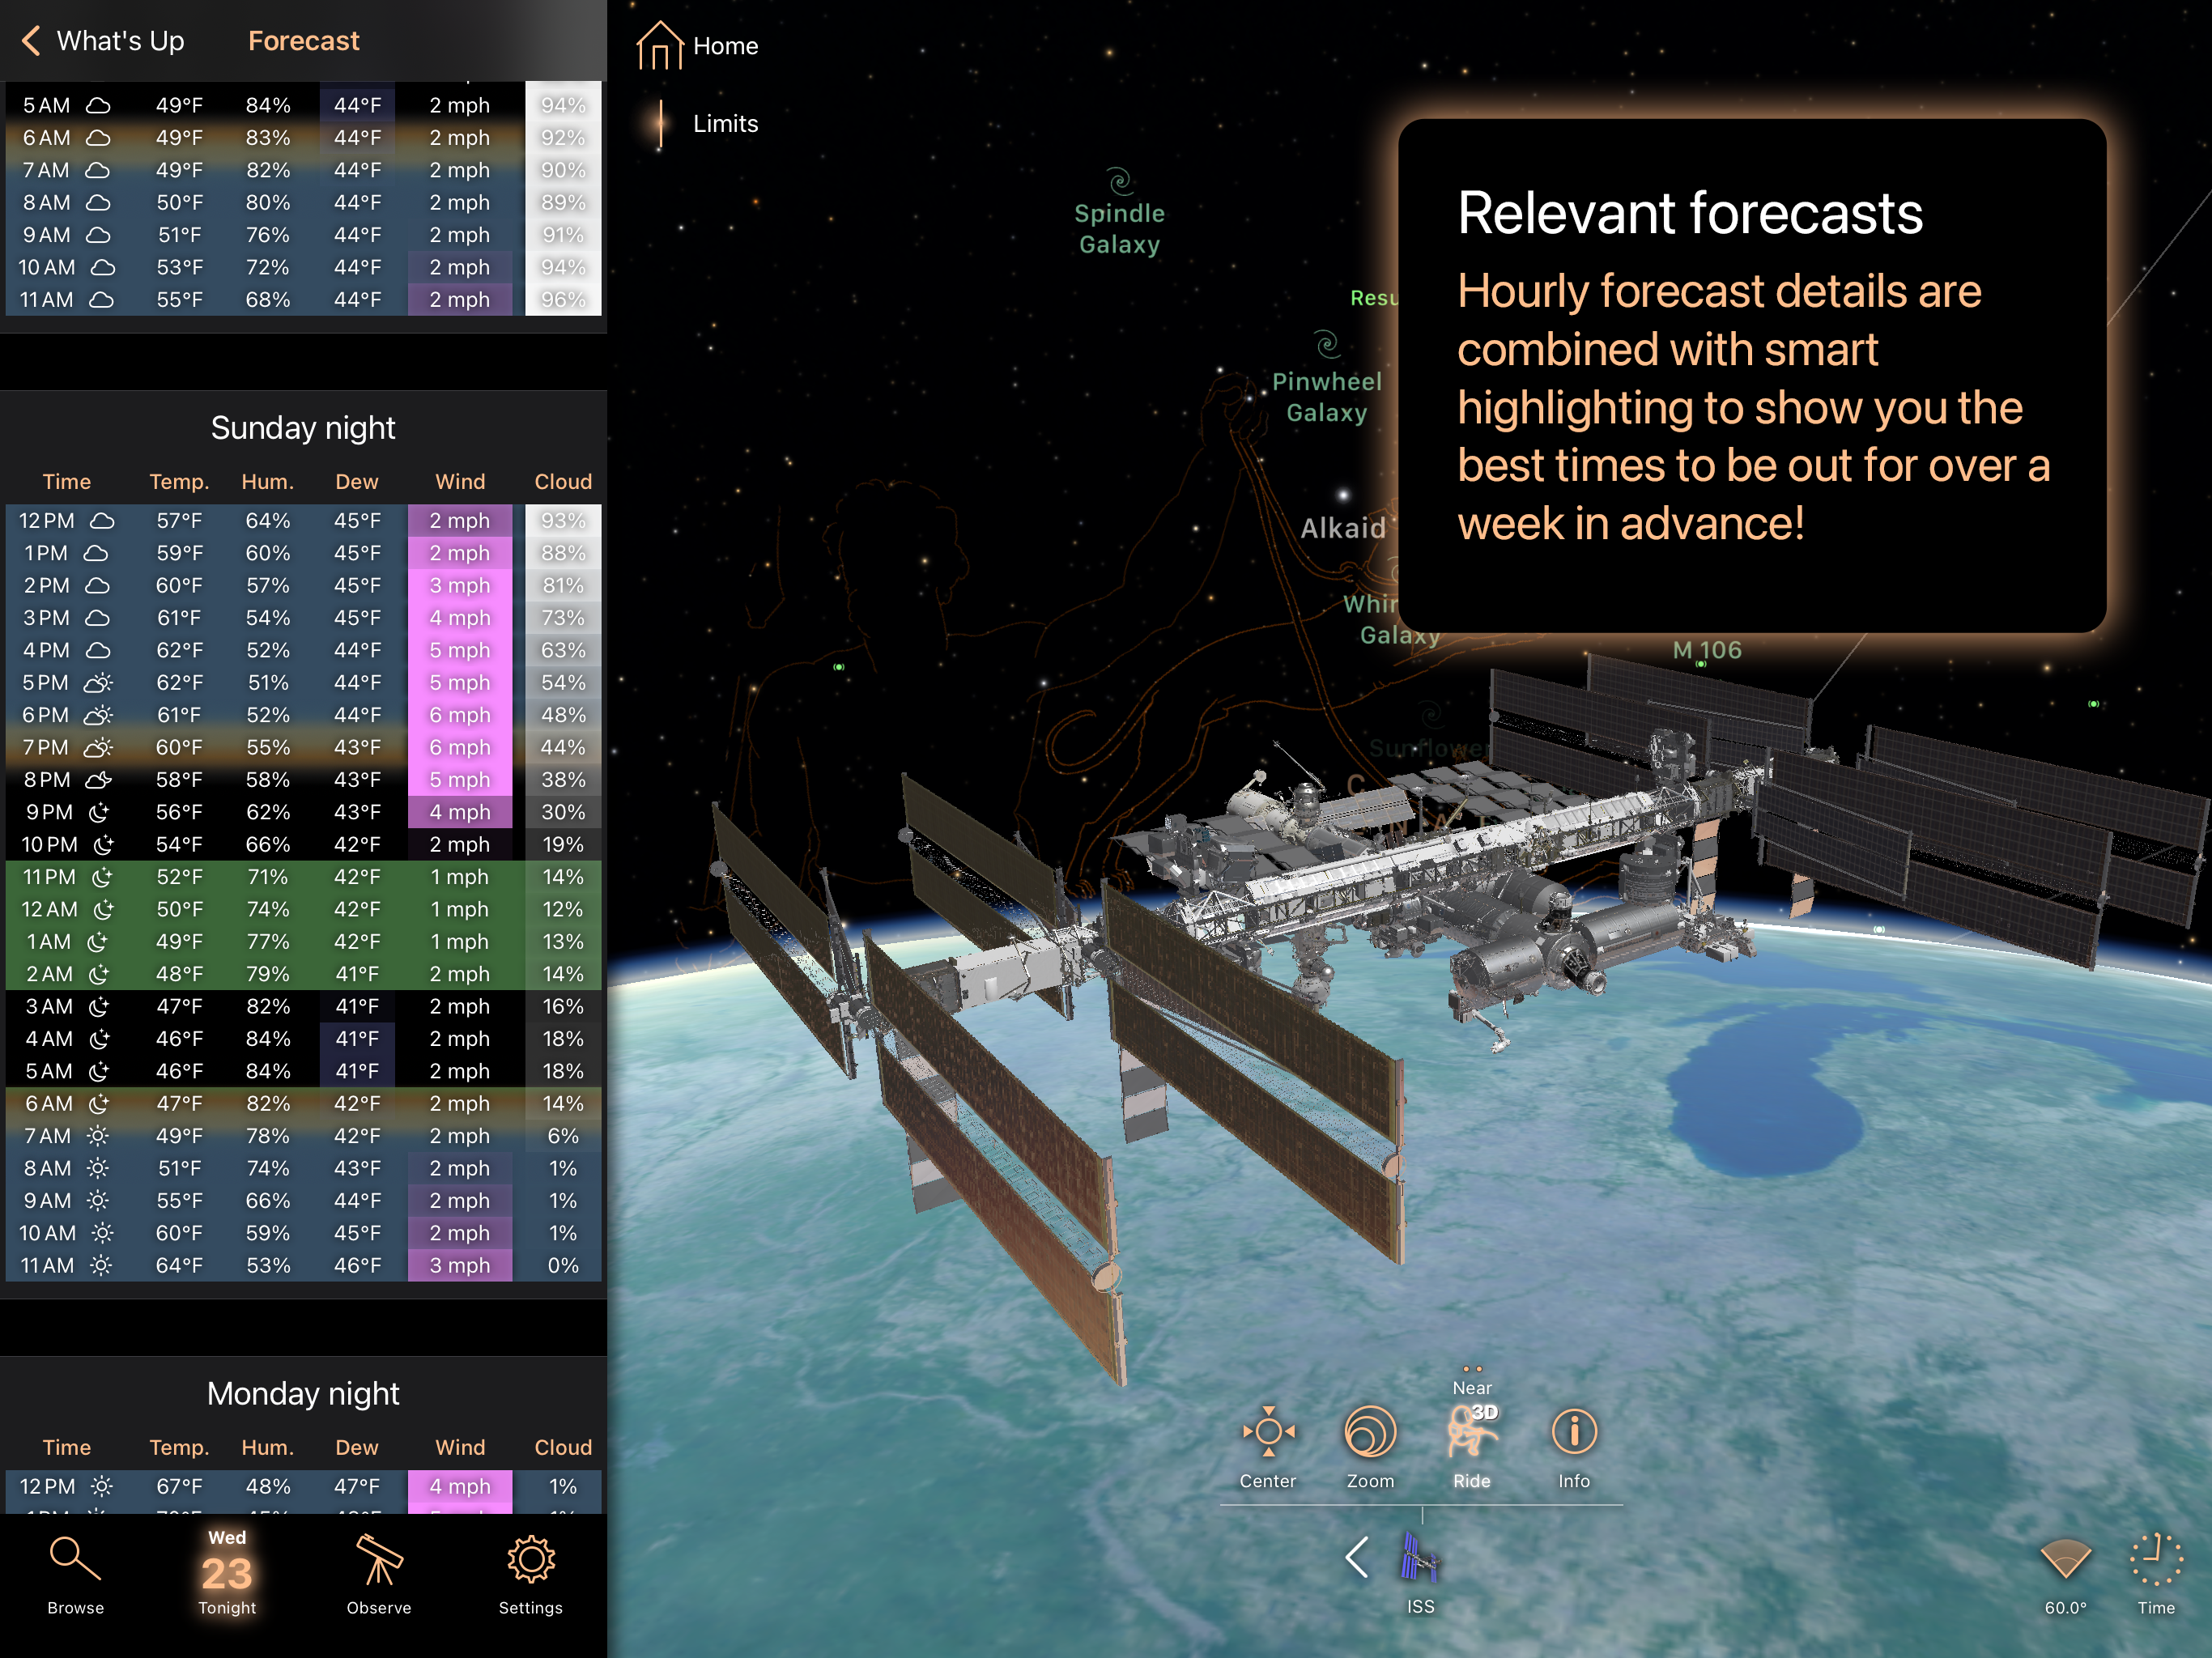
Task: Tap the 10 PM temperature 54°F
Action: click(179, 844)
